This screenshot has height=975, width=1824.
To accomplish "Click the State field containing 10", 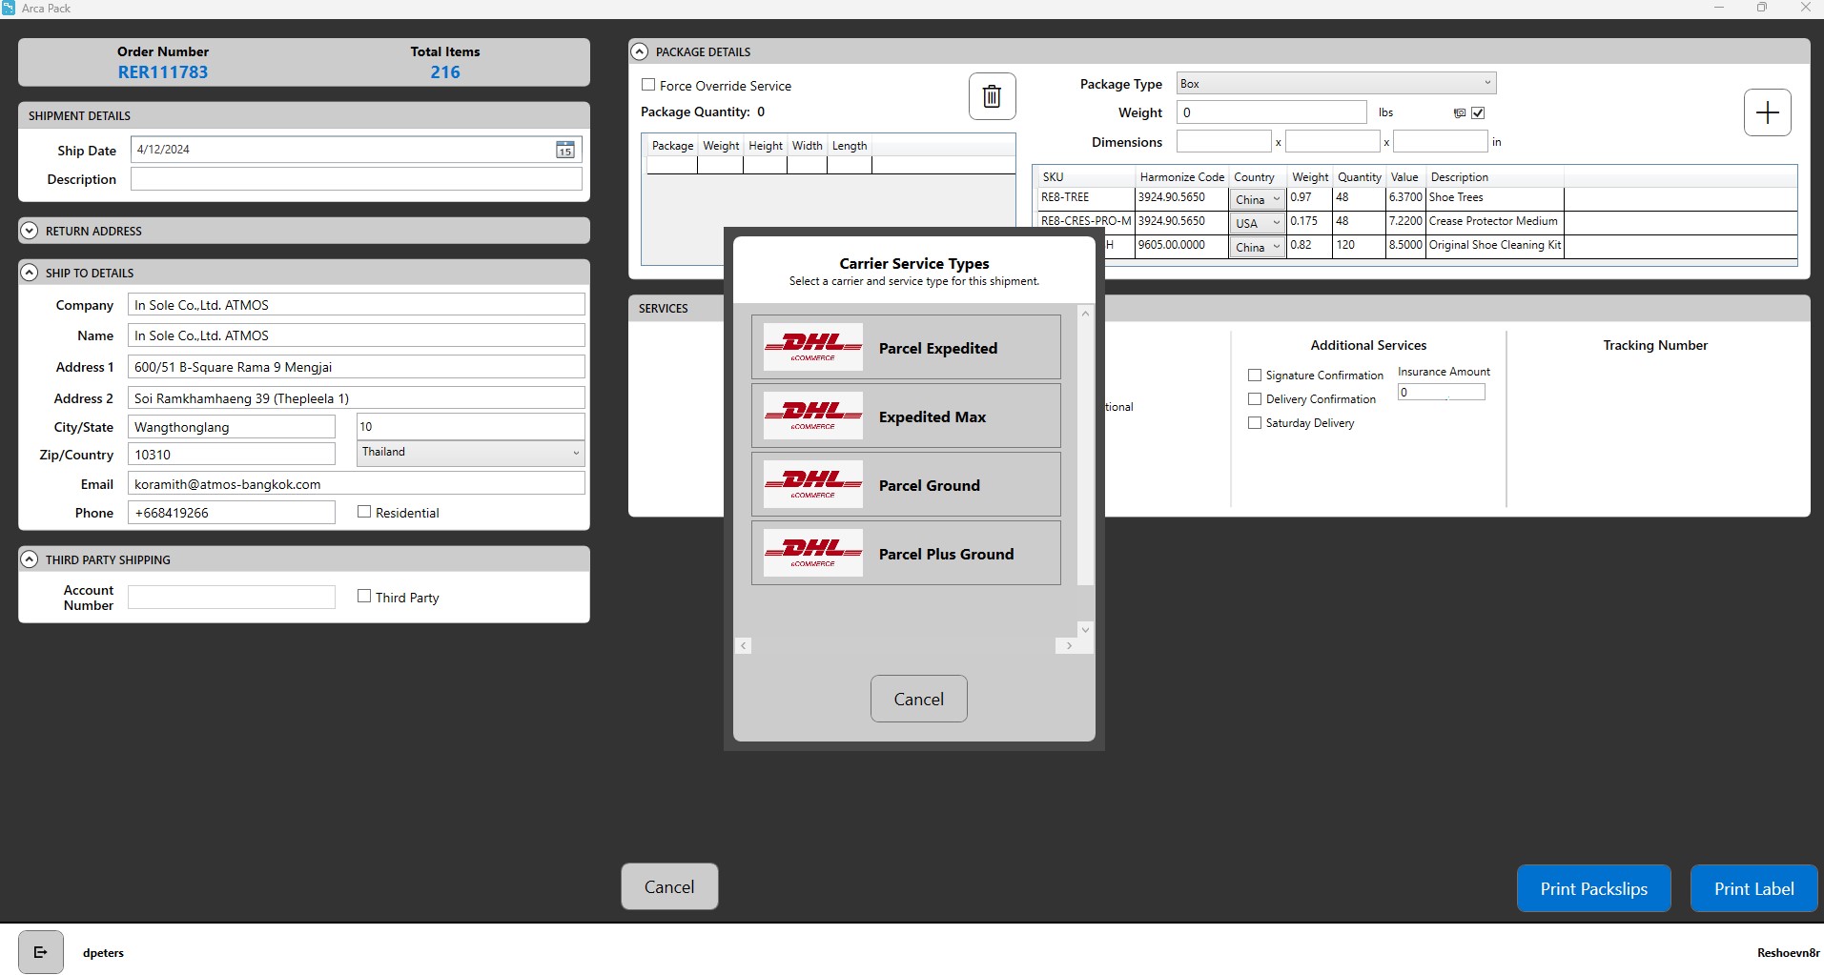I will (x=471, y=426).
